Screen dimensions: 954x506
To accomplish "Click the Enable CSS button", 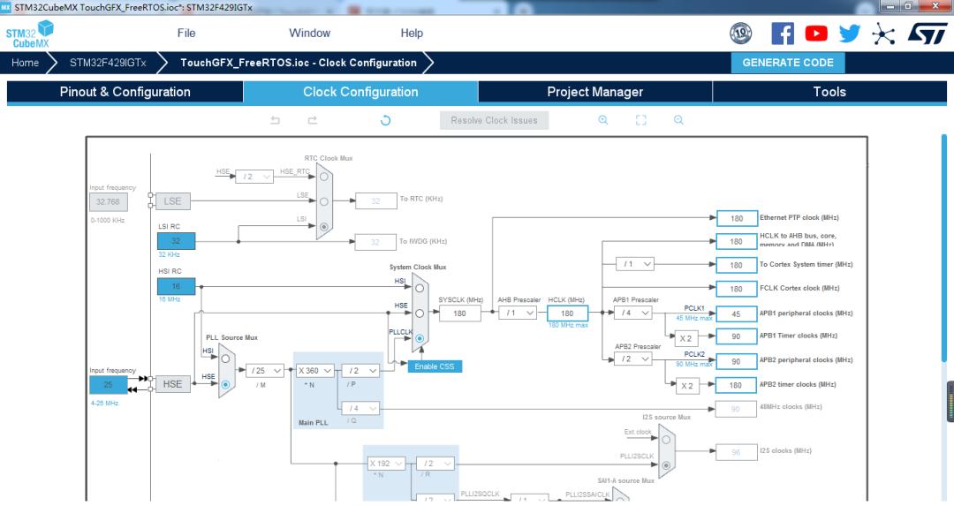I will click(x=435, y=366).
